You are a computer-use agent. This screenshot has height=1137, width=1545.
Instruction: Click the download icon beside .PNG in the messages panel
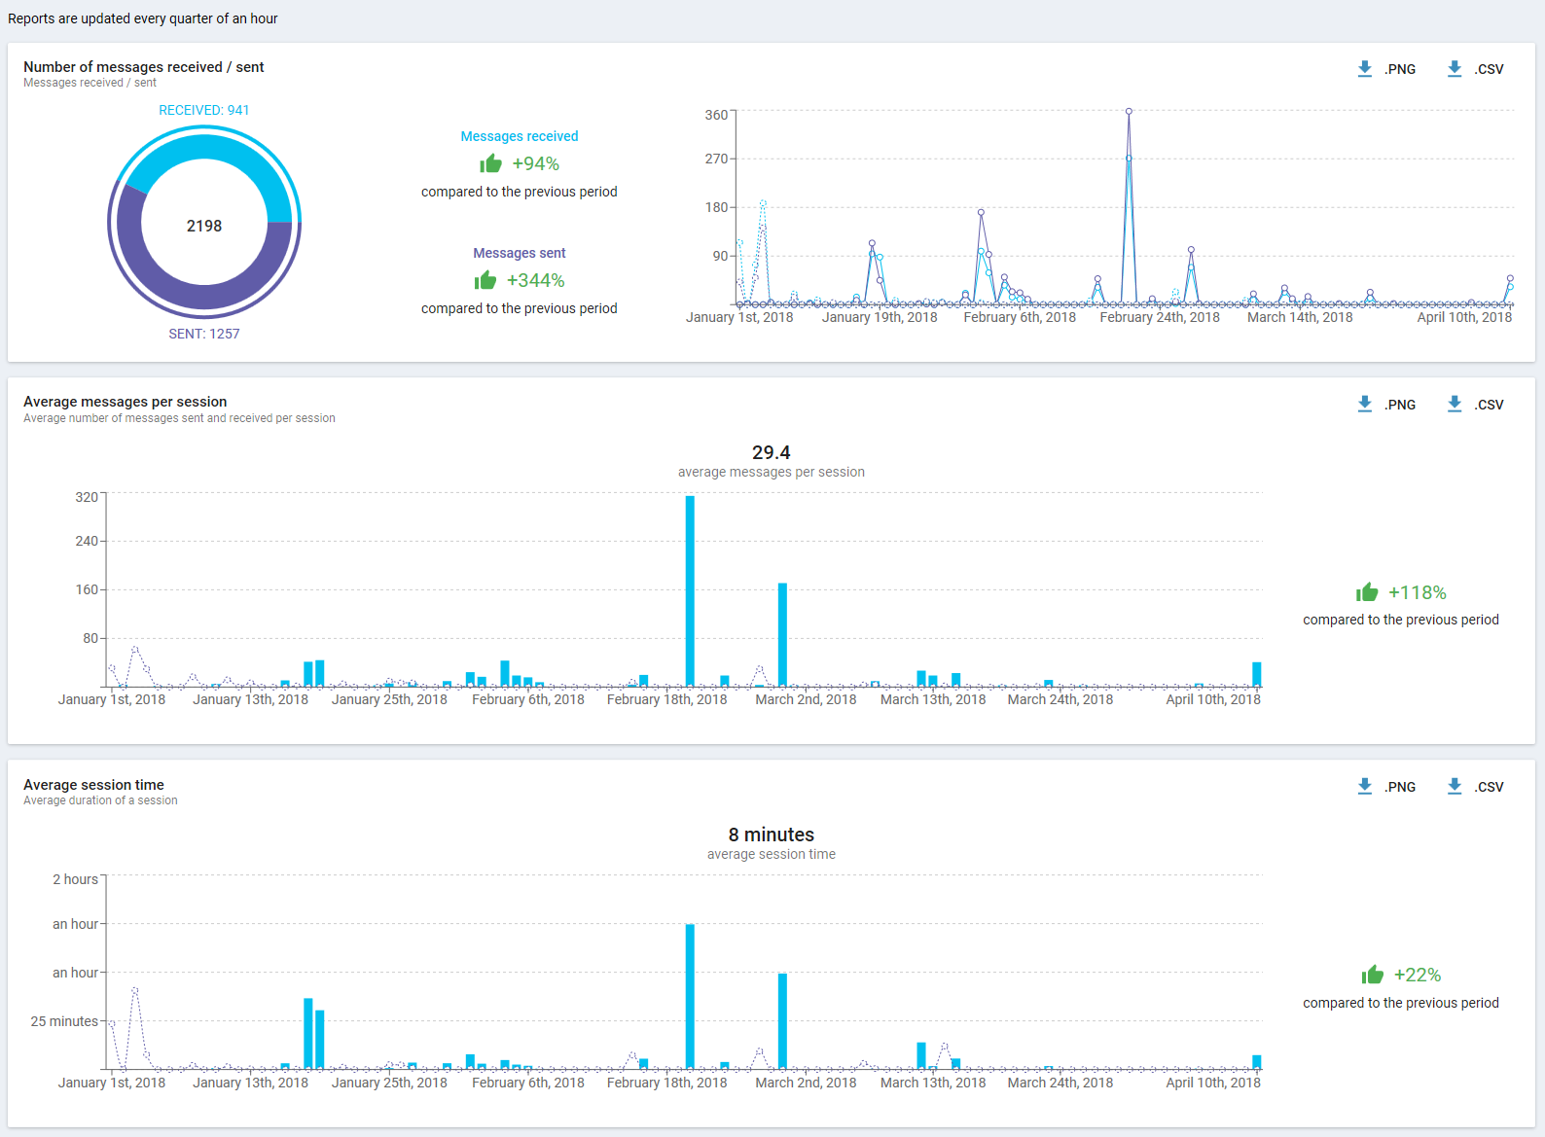tap(1365, 69)
